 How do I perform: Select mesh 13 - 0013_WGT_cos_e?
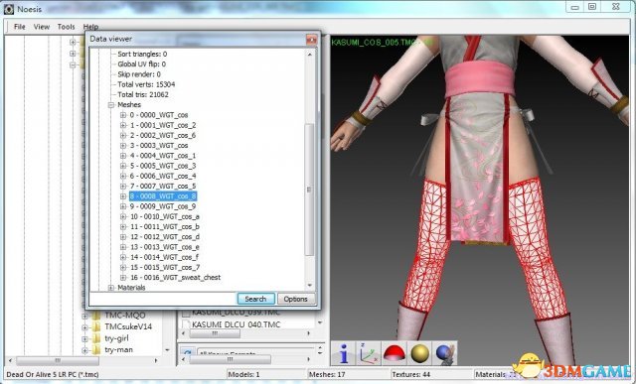point(165,247)
